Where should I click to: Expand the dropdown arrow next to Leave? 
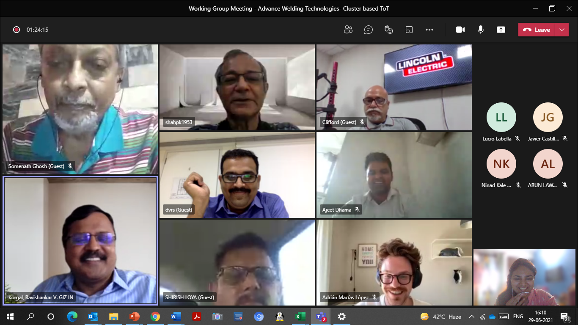pyautogui.click(x=561, y=30)
